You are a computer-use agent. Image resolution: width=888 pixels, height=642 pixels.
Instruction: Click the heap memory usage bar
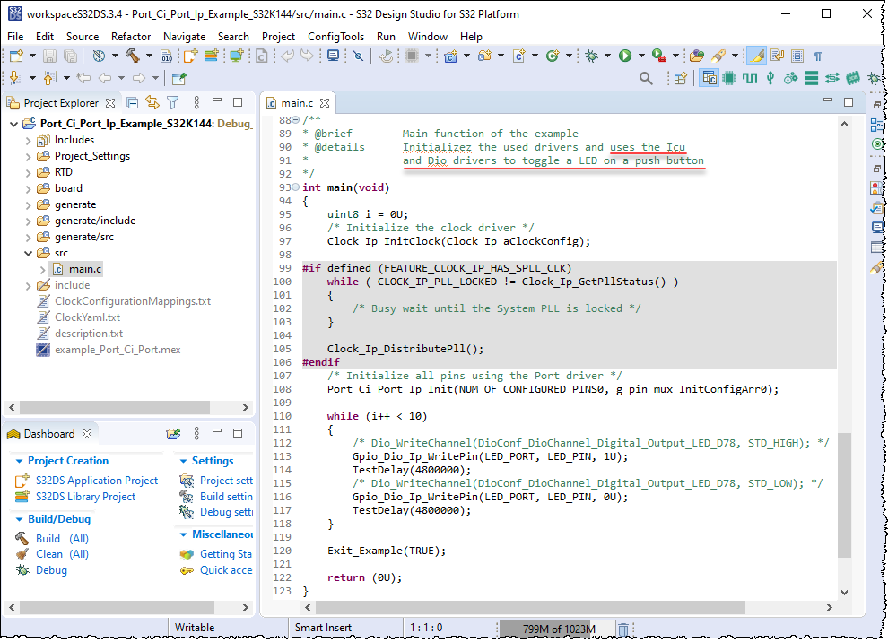pyautogui.click(x=555, y=629)
